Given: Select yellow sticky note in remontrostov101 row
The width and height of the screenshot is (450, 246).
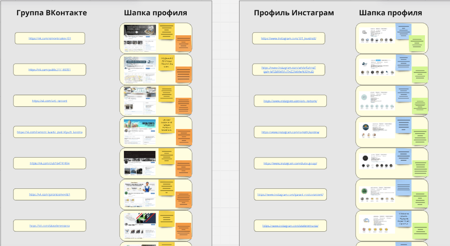Looking at the screenshot, I should tap(167, 31).
